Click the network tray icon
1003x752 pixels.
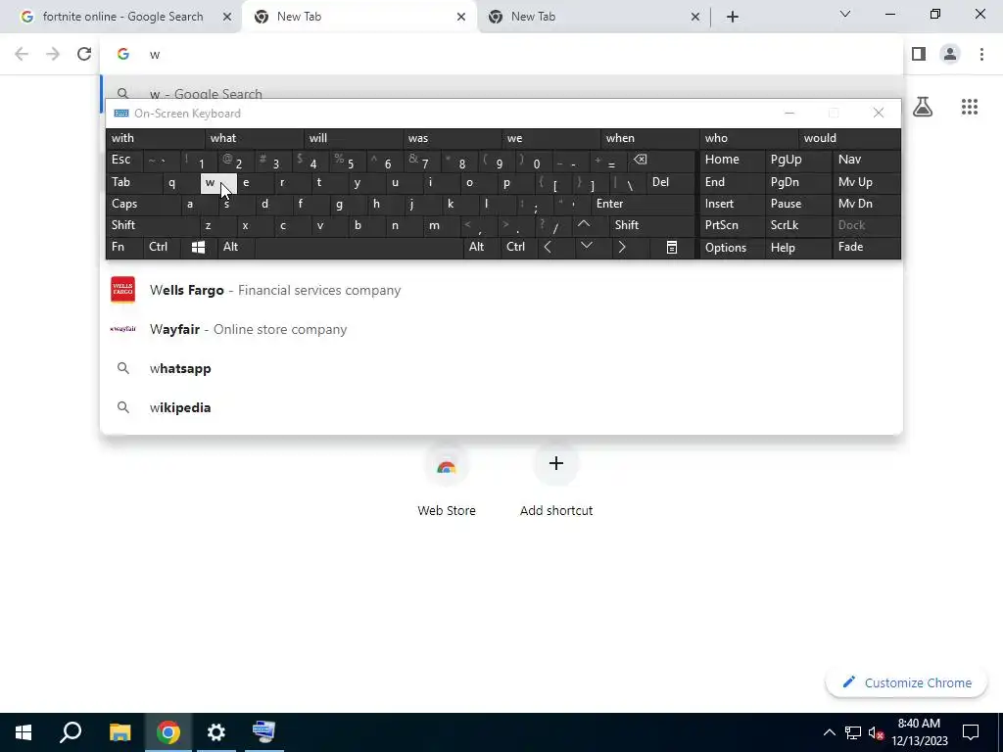853,732
